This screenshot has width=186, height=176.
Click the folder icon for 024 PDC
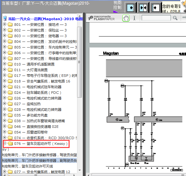click(x=10, y=93)
